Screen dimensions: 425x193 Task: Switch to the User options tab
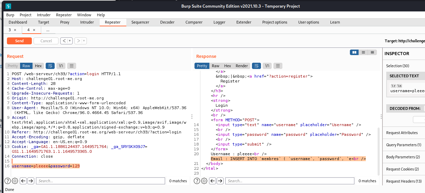[x=309, y=22]
